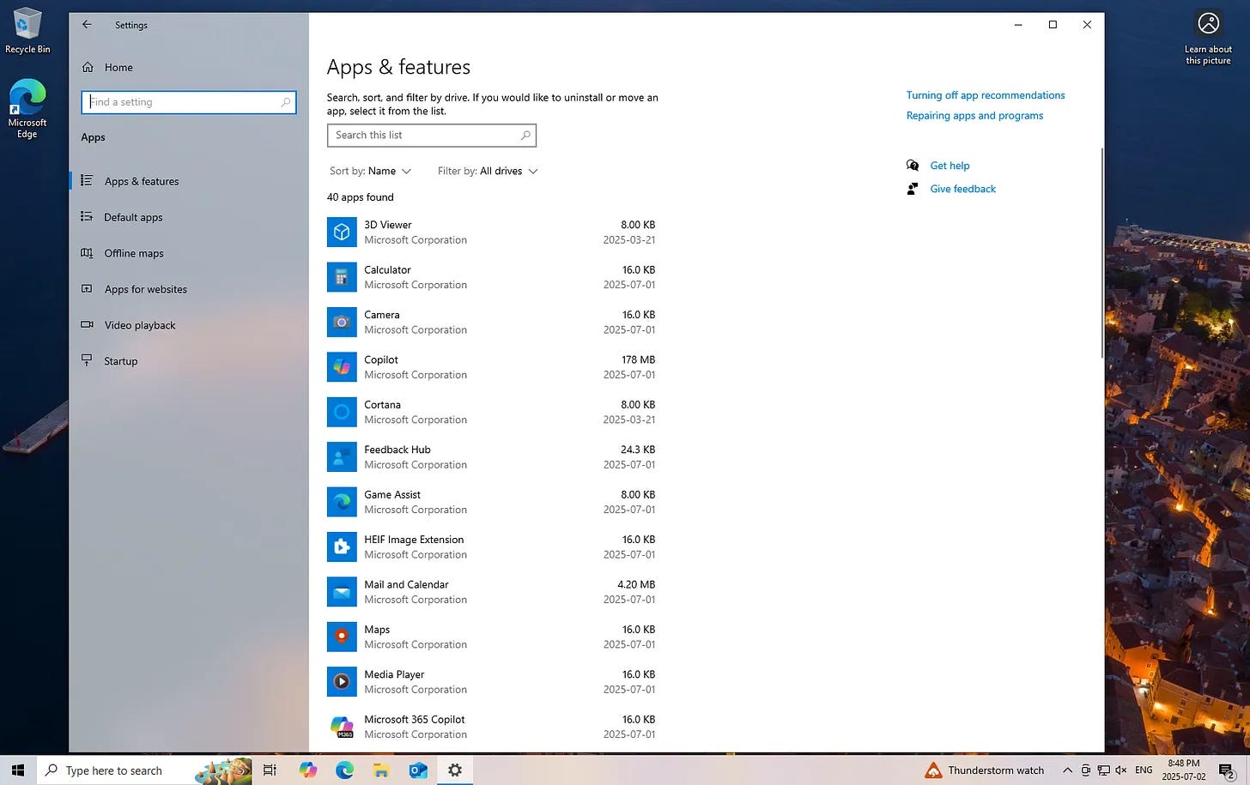Click the Search this list field
Viewport: 1250px width, 785px height.
(432, 136)
